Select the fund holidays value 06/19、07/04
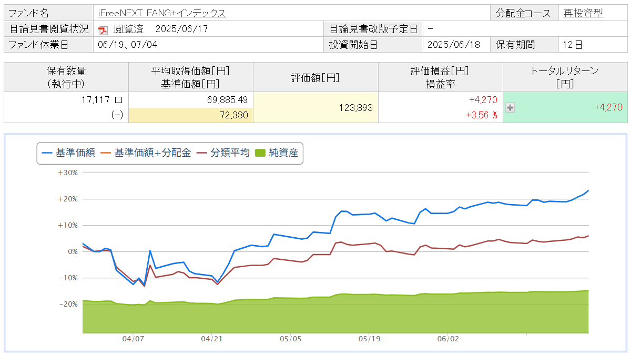Viewport: 631px width, 355px height. tap(128, 45)
